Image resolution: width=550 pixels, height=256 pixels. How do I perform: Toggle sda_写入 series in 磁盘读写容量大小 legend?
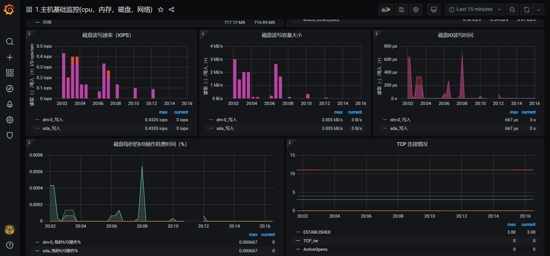(x=225, y=128)
